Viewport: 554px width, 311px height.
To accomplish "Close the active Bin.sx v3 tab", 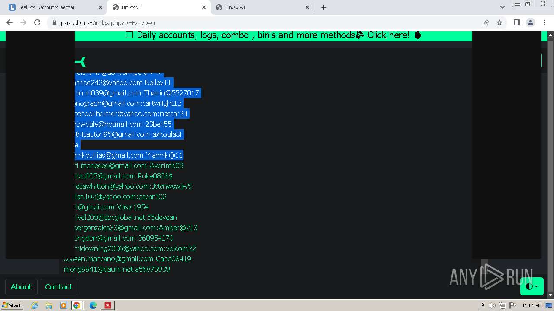I will 204,7.
